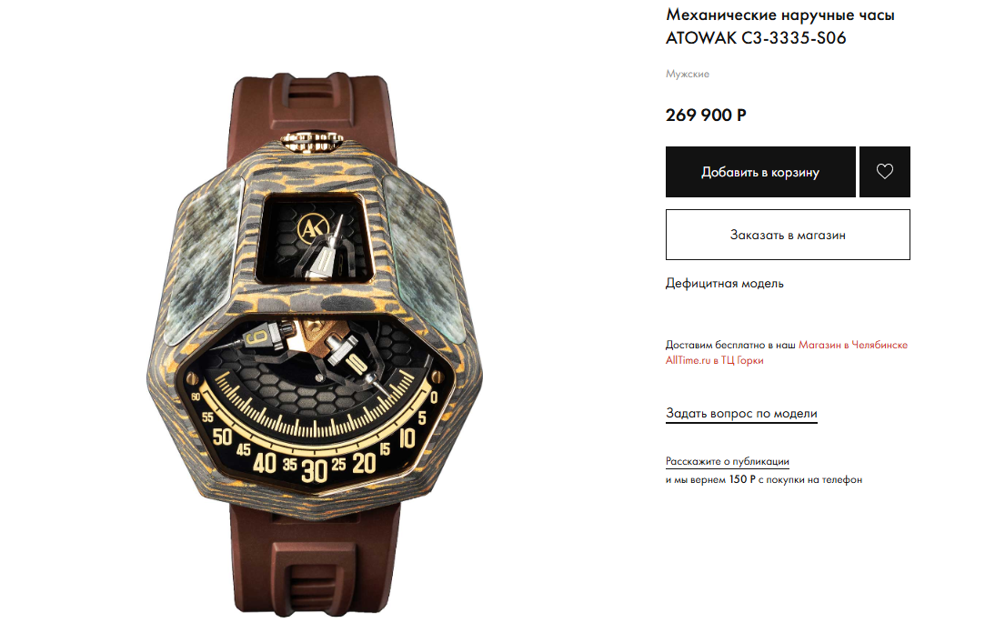
Task: Click the gold crown atop the watch case
Action: click(x=312, y=141)
